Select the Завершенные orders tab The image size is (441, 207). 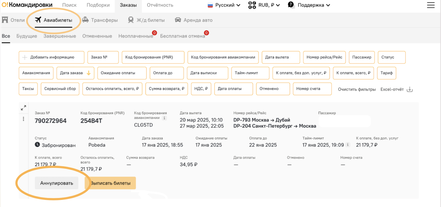click(x=60, y=36)
